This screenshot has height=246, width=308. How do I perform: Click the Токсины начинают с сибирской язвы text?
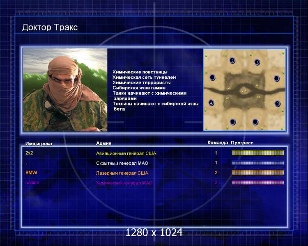[156, 104]
